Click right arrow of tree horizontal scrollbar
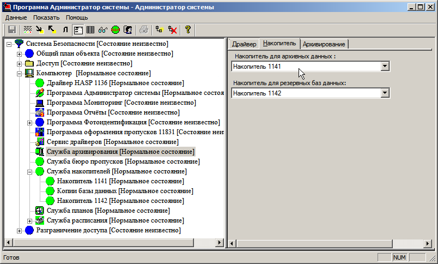This screenshot has width=438, height=264. click(x=220, y=242)
